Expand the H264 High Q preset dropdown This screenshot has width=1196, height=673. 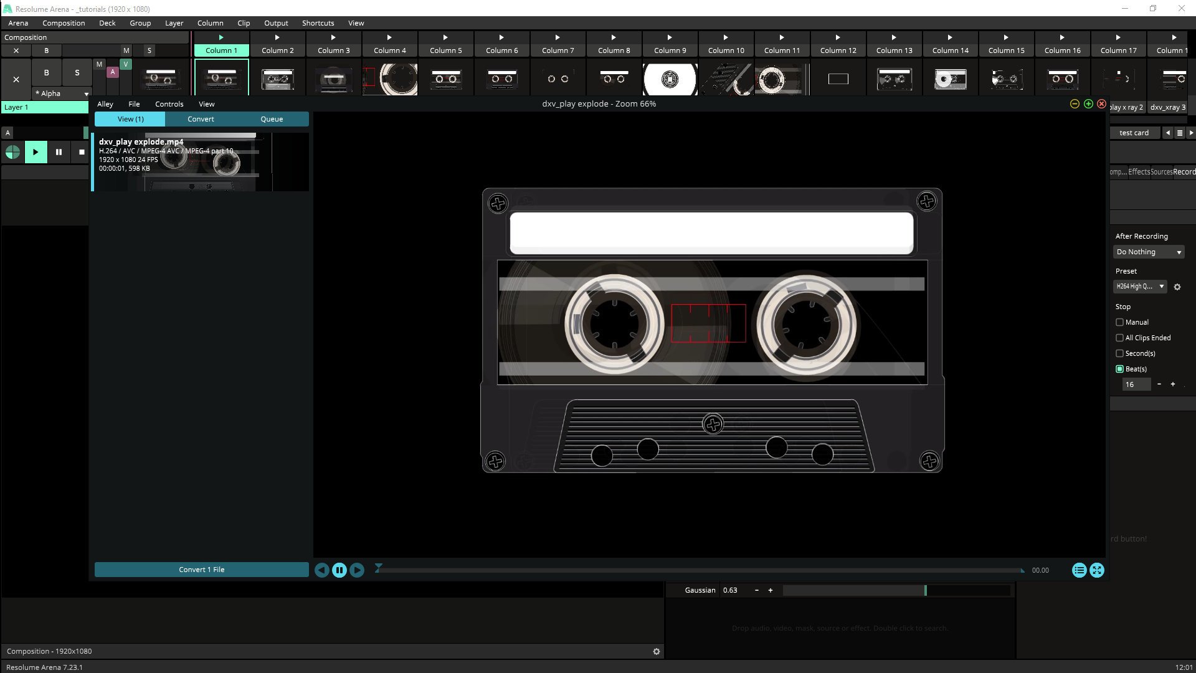[1140, 287]
